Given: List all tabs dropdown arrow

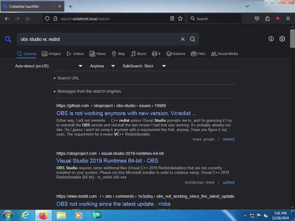Looking at the screenshot, I should [x=247, y=6].
